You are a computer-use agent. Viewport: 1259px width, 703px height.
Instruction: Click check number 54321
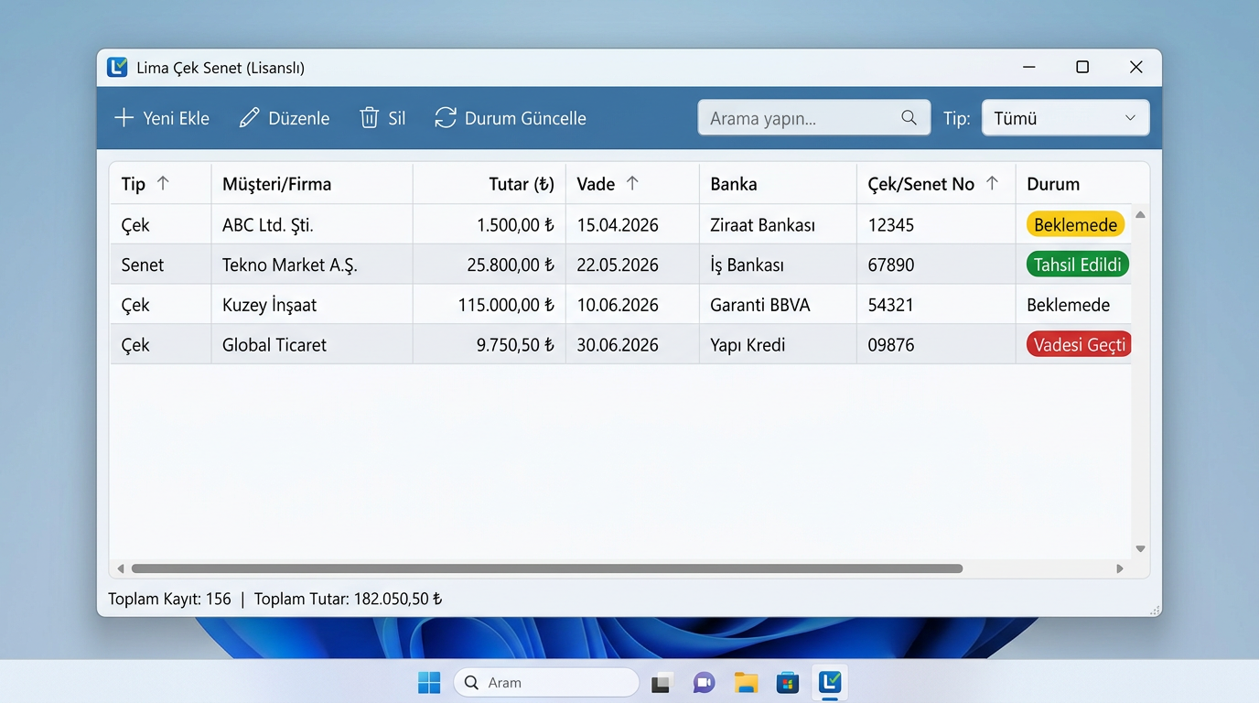pos(891,305)
